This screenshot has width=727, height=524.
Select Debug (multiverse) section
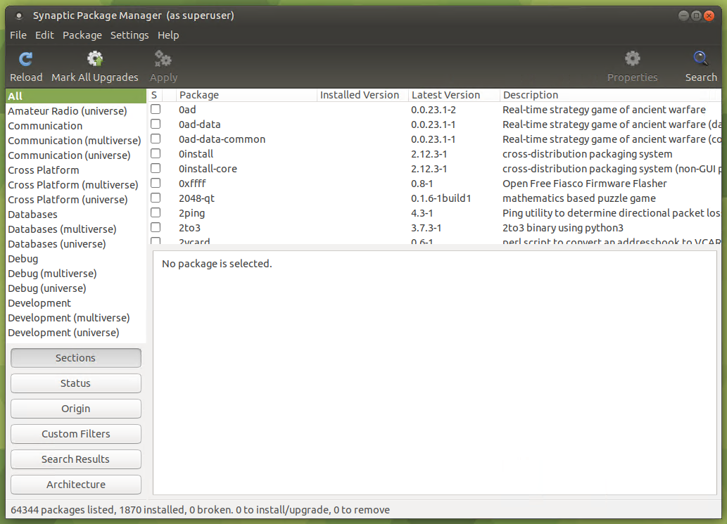pos(76,274)
